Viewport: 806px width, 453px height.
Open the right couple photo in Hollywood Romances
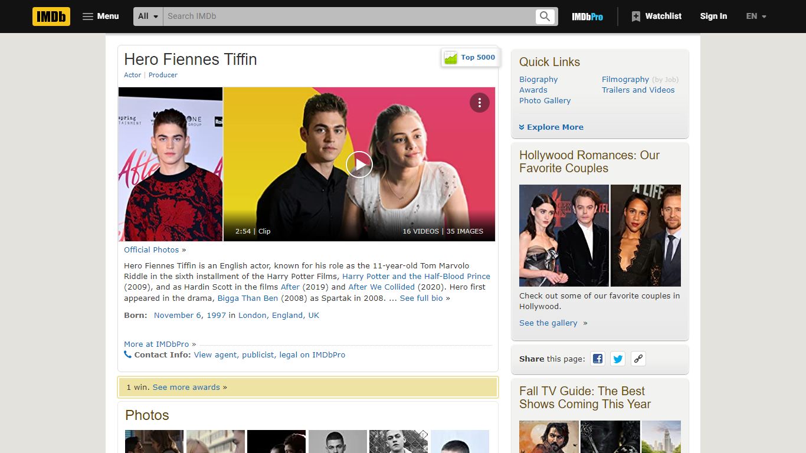[646, 235]
